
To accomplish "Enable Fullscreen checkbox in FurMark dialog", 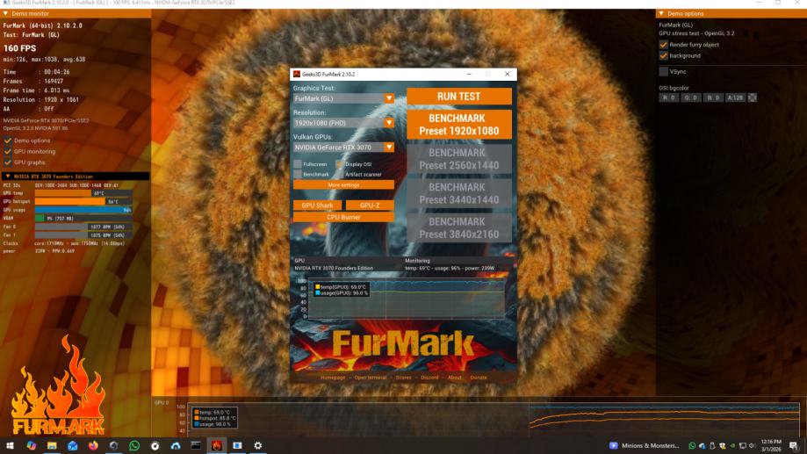I will 298,164.
